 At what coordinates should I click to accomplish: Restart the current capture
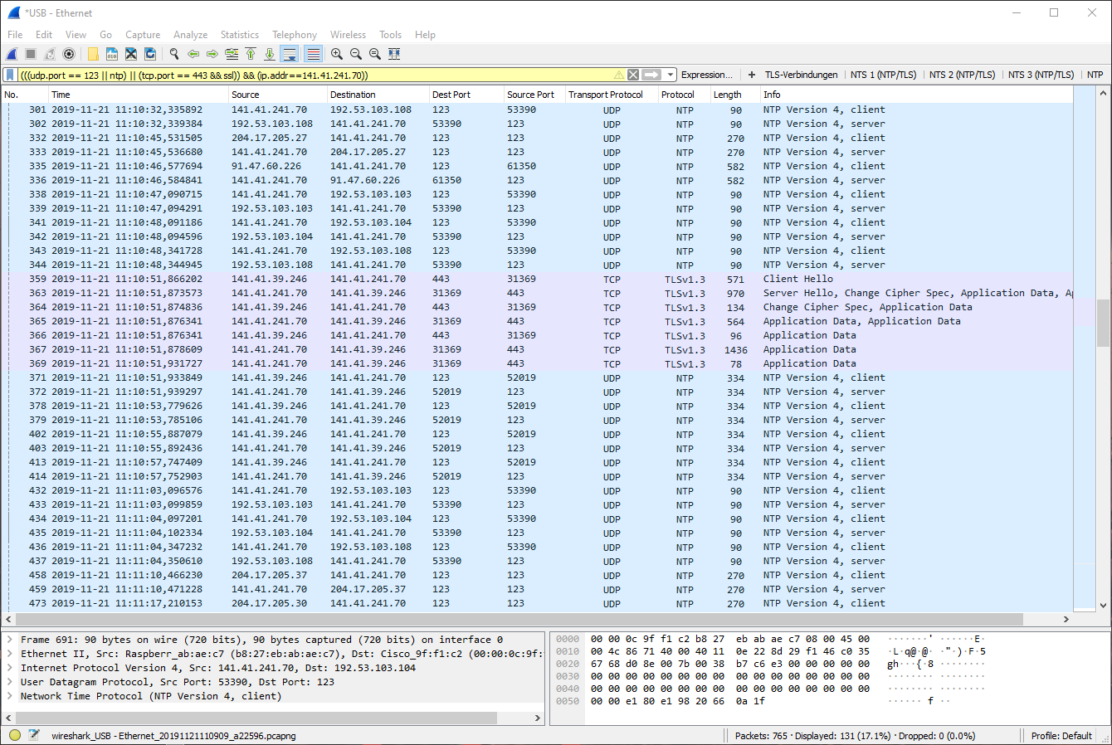[50, 54]
